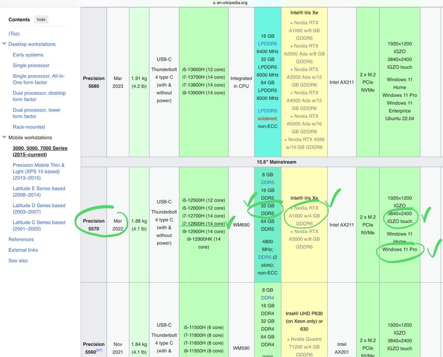This screenshot has width=443, height=357.
Task: Click Nvidia RTX 4090 w/16 GB text
Action: 304,143
